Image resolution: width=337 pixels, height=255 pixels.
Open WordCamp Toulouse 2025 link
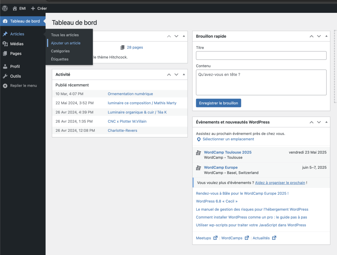(228, 152)
